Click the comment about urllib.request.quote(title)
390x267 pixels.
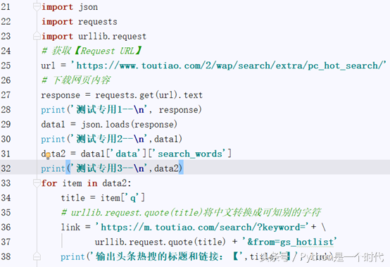point(191,213)
